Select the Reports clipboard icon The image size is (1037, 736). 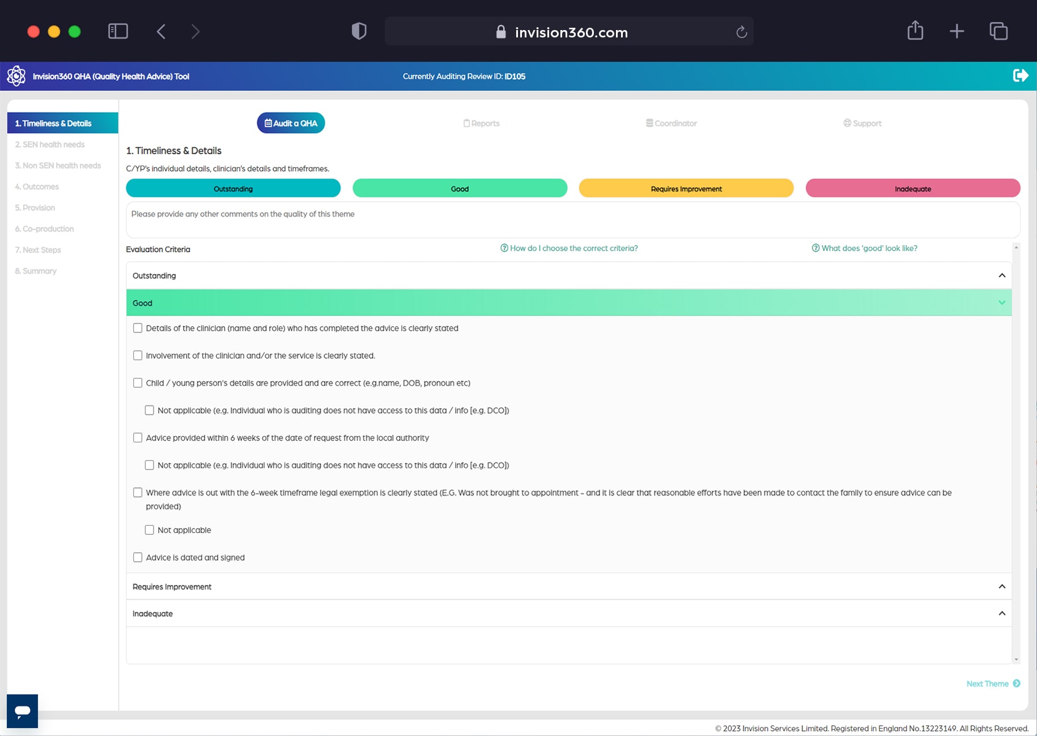pos(466,122)
